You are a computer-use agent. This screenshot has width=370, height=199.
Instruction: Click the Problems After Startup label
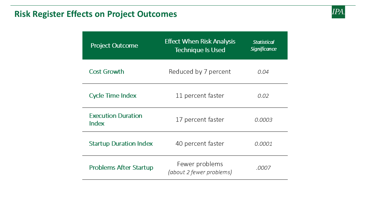coord(121,168)
